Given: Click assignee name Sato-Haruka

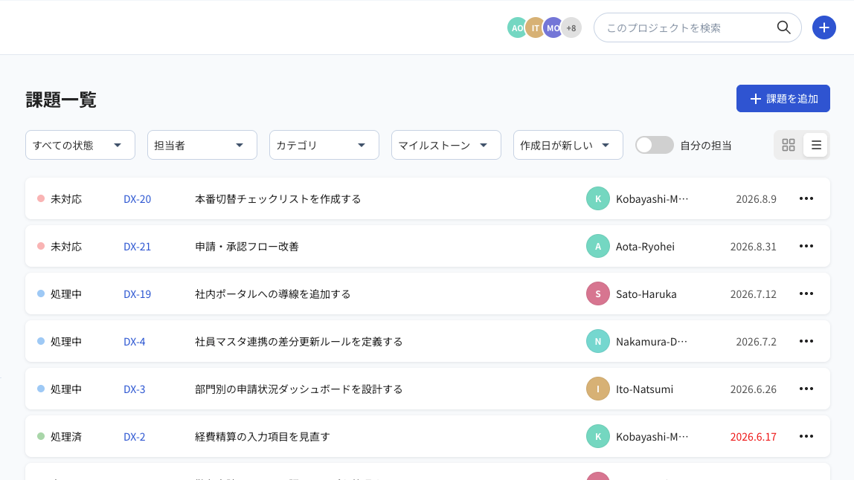Looking at the screenshot, I should point(646,294).
